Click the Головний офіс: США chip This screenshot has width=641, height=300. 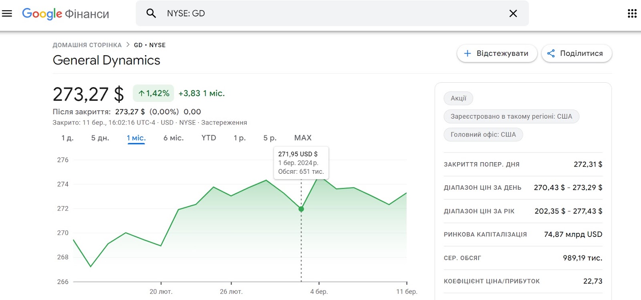pos(483,135)
